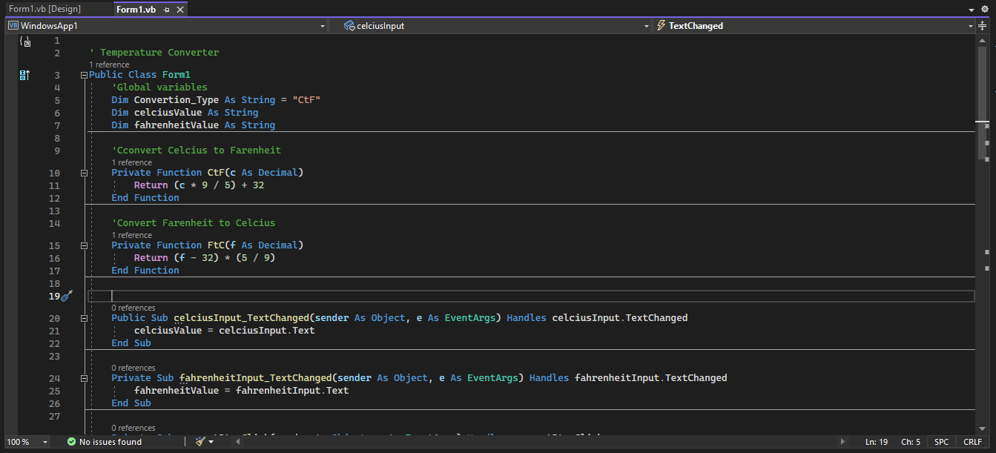Viewport: 996px width, 453px height.
Task: Click the Ln: 19 status indicator
Action: pos(876,442)
